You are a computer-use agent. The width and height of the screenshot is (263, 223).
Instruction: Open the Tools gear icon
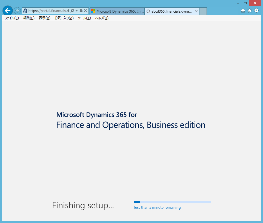256,11
